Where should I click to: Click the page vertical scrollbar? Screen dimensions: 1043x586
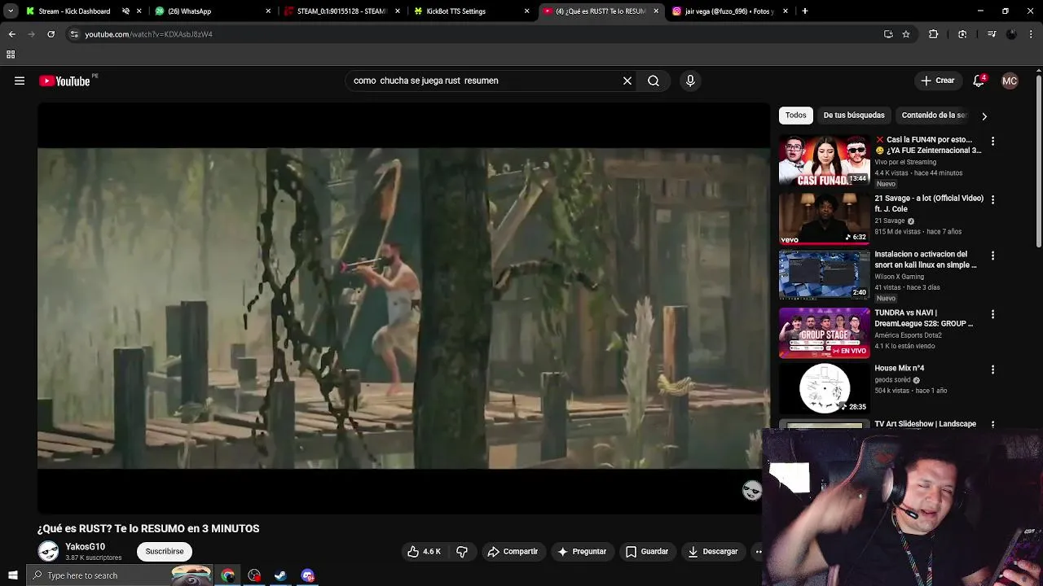[x=1039, y=163]
